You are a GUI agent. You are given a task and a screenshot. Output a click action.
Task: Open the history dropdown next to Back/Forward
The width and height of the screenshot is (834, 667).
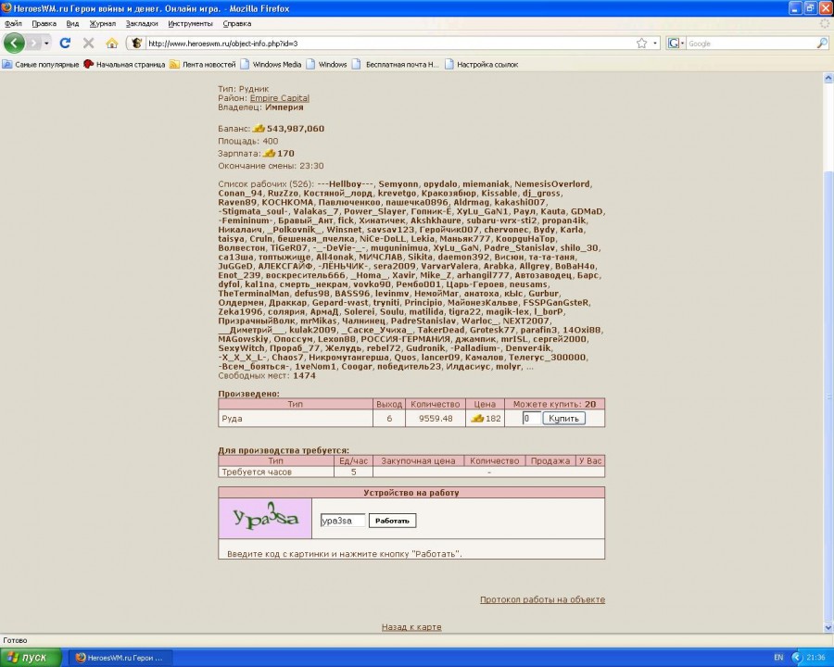coord(46,43)
